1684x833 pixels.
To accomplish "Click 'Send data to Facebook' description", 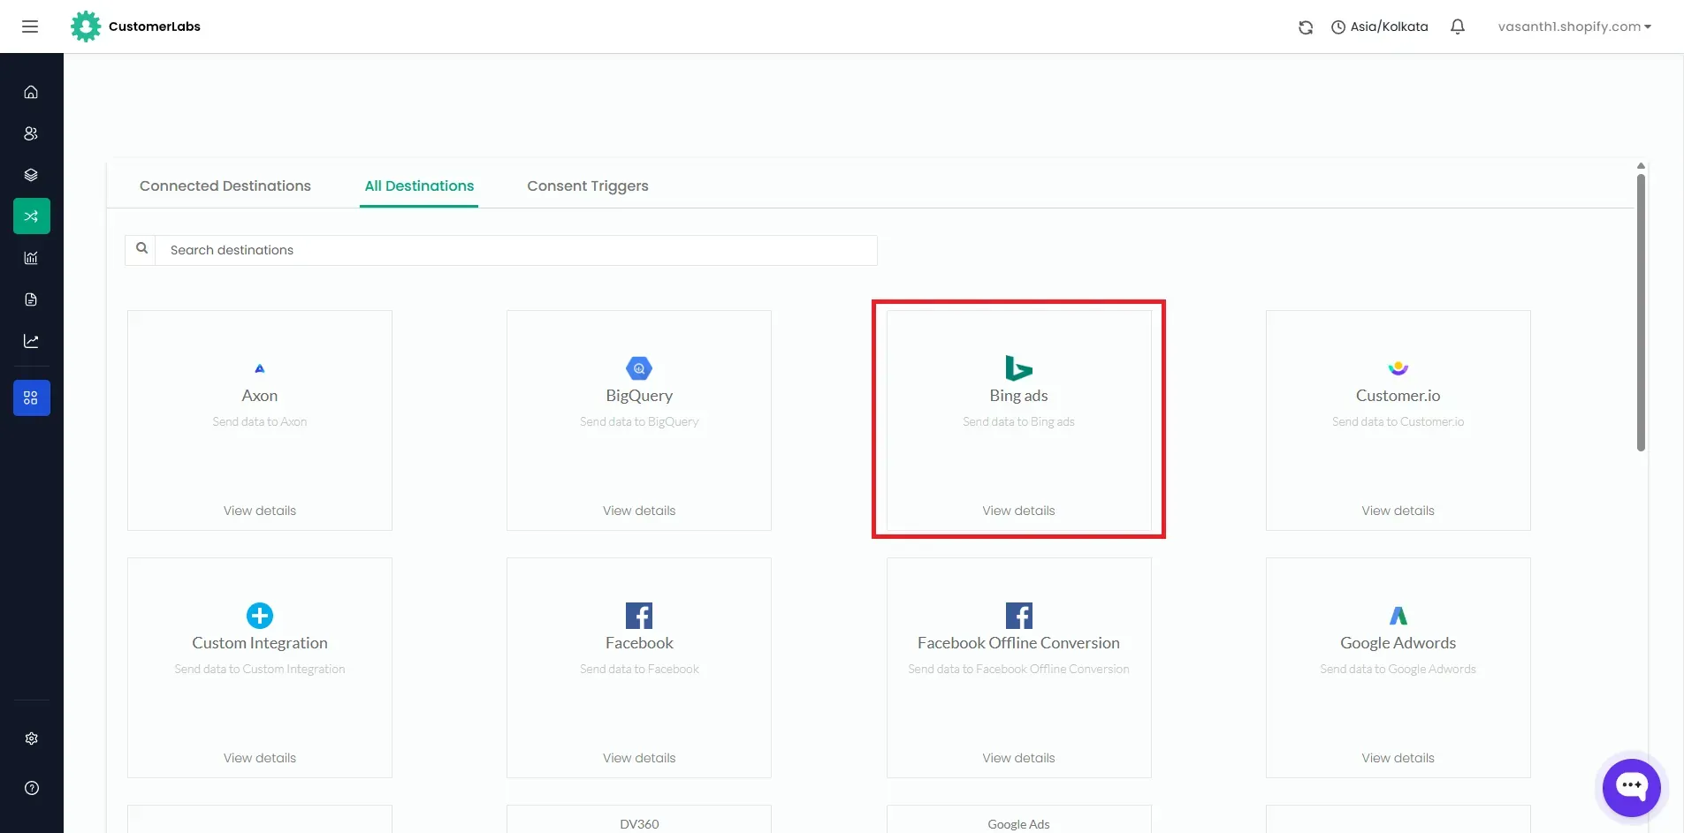I will click(639, 669).
